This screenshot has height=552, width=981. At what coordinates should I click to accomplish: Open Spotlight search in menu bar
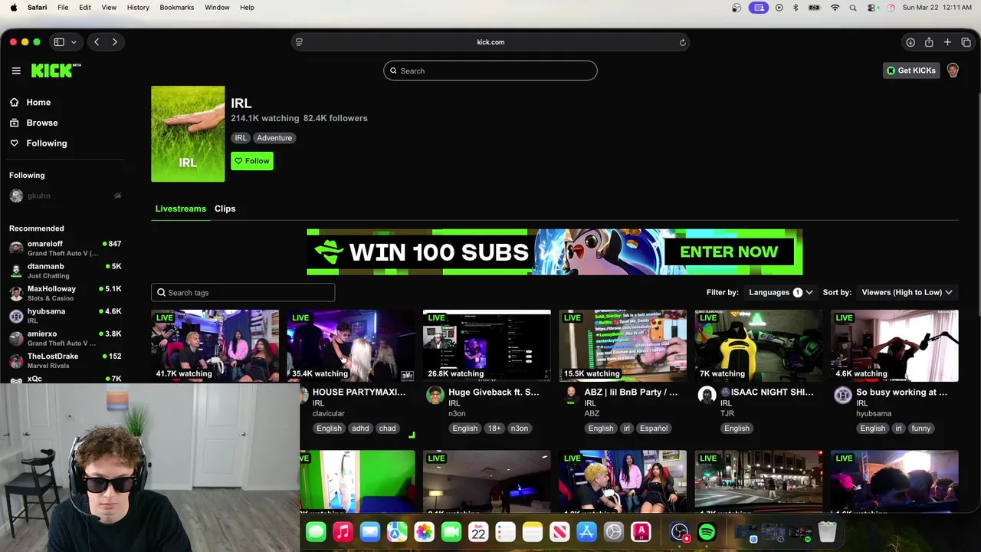(853, 8)
